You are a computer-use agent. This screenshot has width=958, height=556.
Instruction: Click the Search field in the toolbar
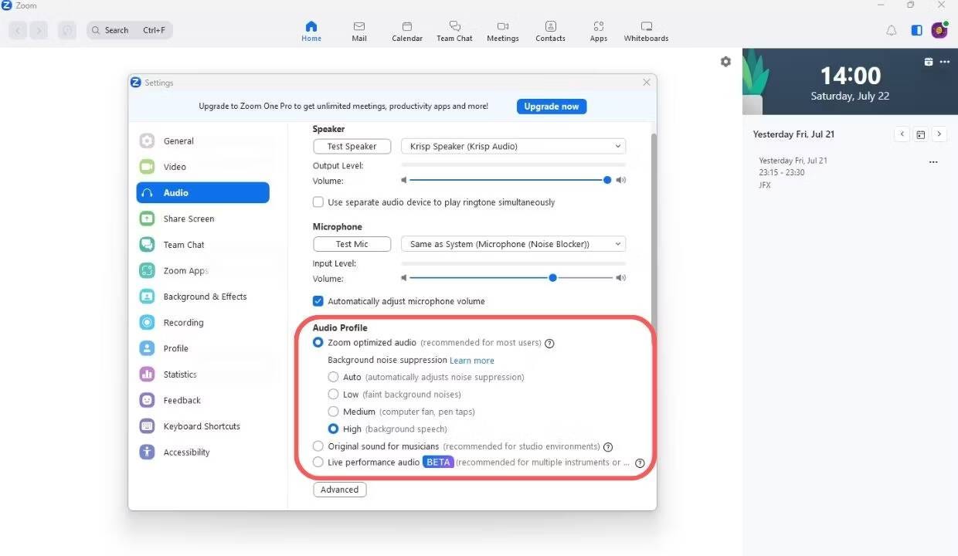pos(130,31)
